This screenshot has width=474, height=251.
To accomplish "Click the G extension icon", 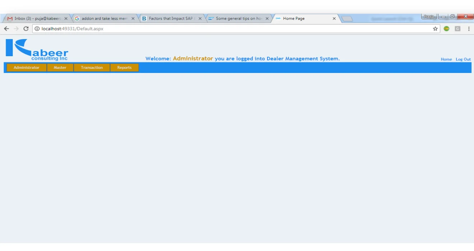I will click(x=457, y=28).
